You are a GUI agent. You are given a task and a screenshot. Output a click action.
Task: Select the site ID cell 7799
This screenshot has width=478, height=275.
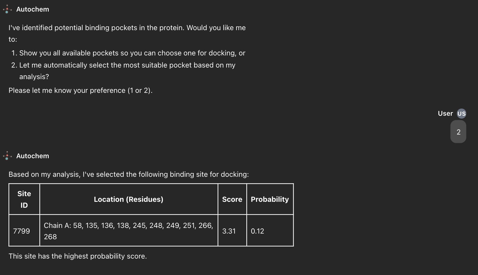tap(24, 231)
